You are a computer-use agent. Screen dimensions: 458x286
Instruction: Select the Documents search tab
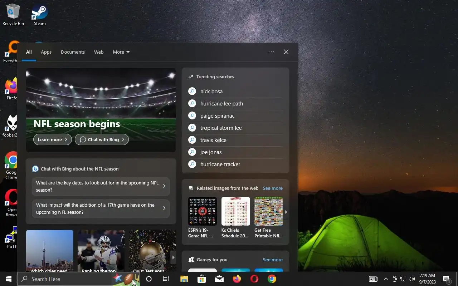(73, 52)
